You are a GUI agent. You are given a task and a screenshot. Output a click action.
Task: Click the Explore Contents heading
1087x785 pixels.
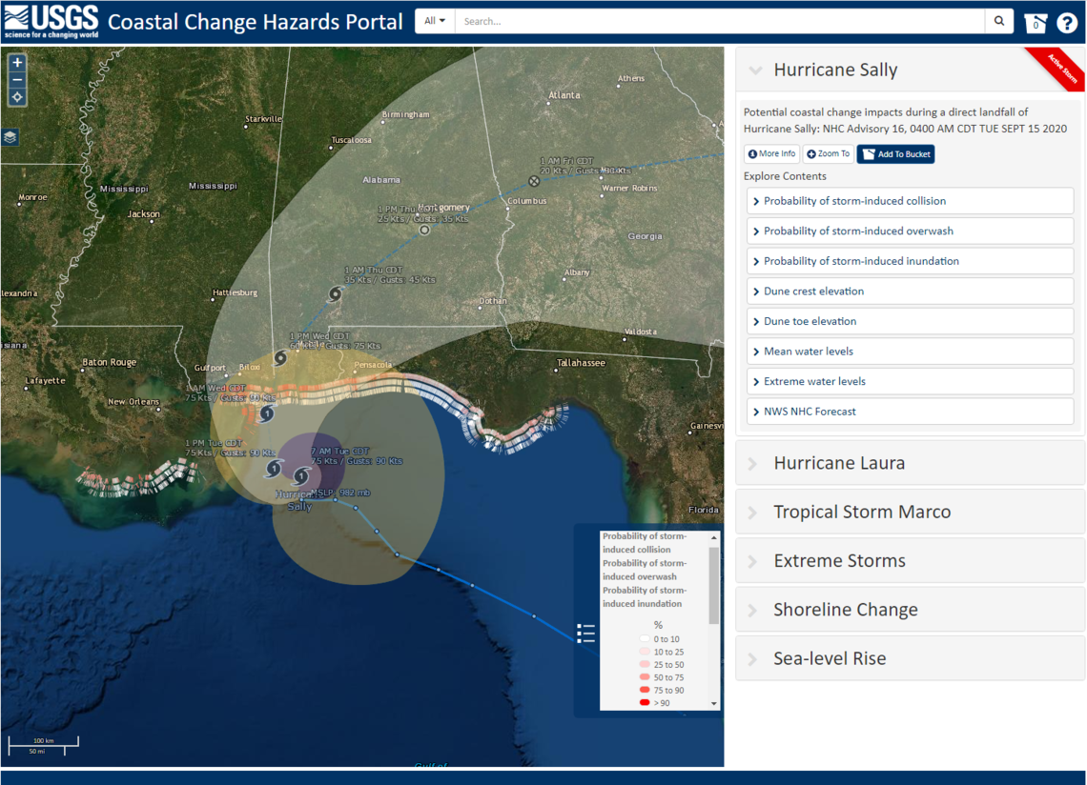pyautogui.click(x=785, y=176)
